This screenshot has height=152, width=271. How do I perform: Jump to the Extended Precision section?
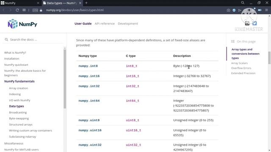[243, 73]
